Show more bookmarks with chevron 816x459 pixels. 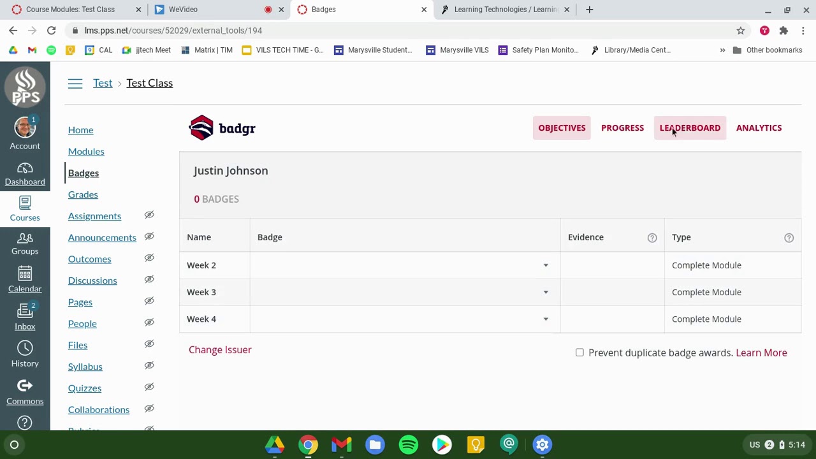click(x=722, y=50)
